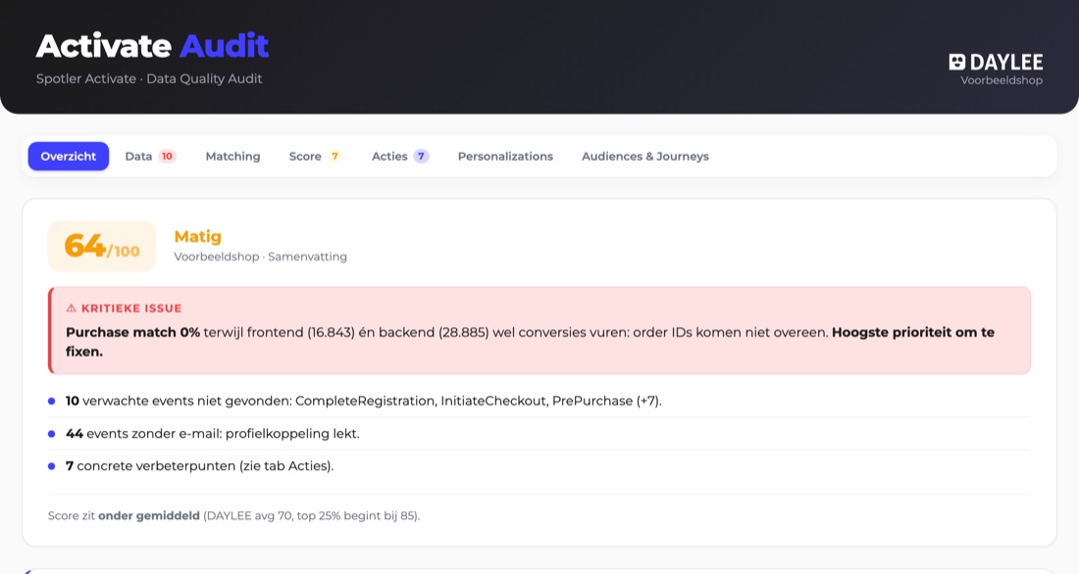Screen dimensions: 1079x574
Task: Click the Matig rating heading
Action: 197,236
